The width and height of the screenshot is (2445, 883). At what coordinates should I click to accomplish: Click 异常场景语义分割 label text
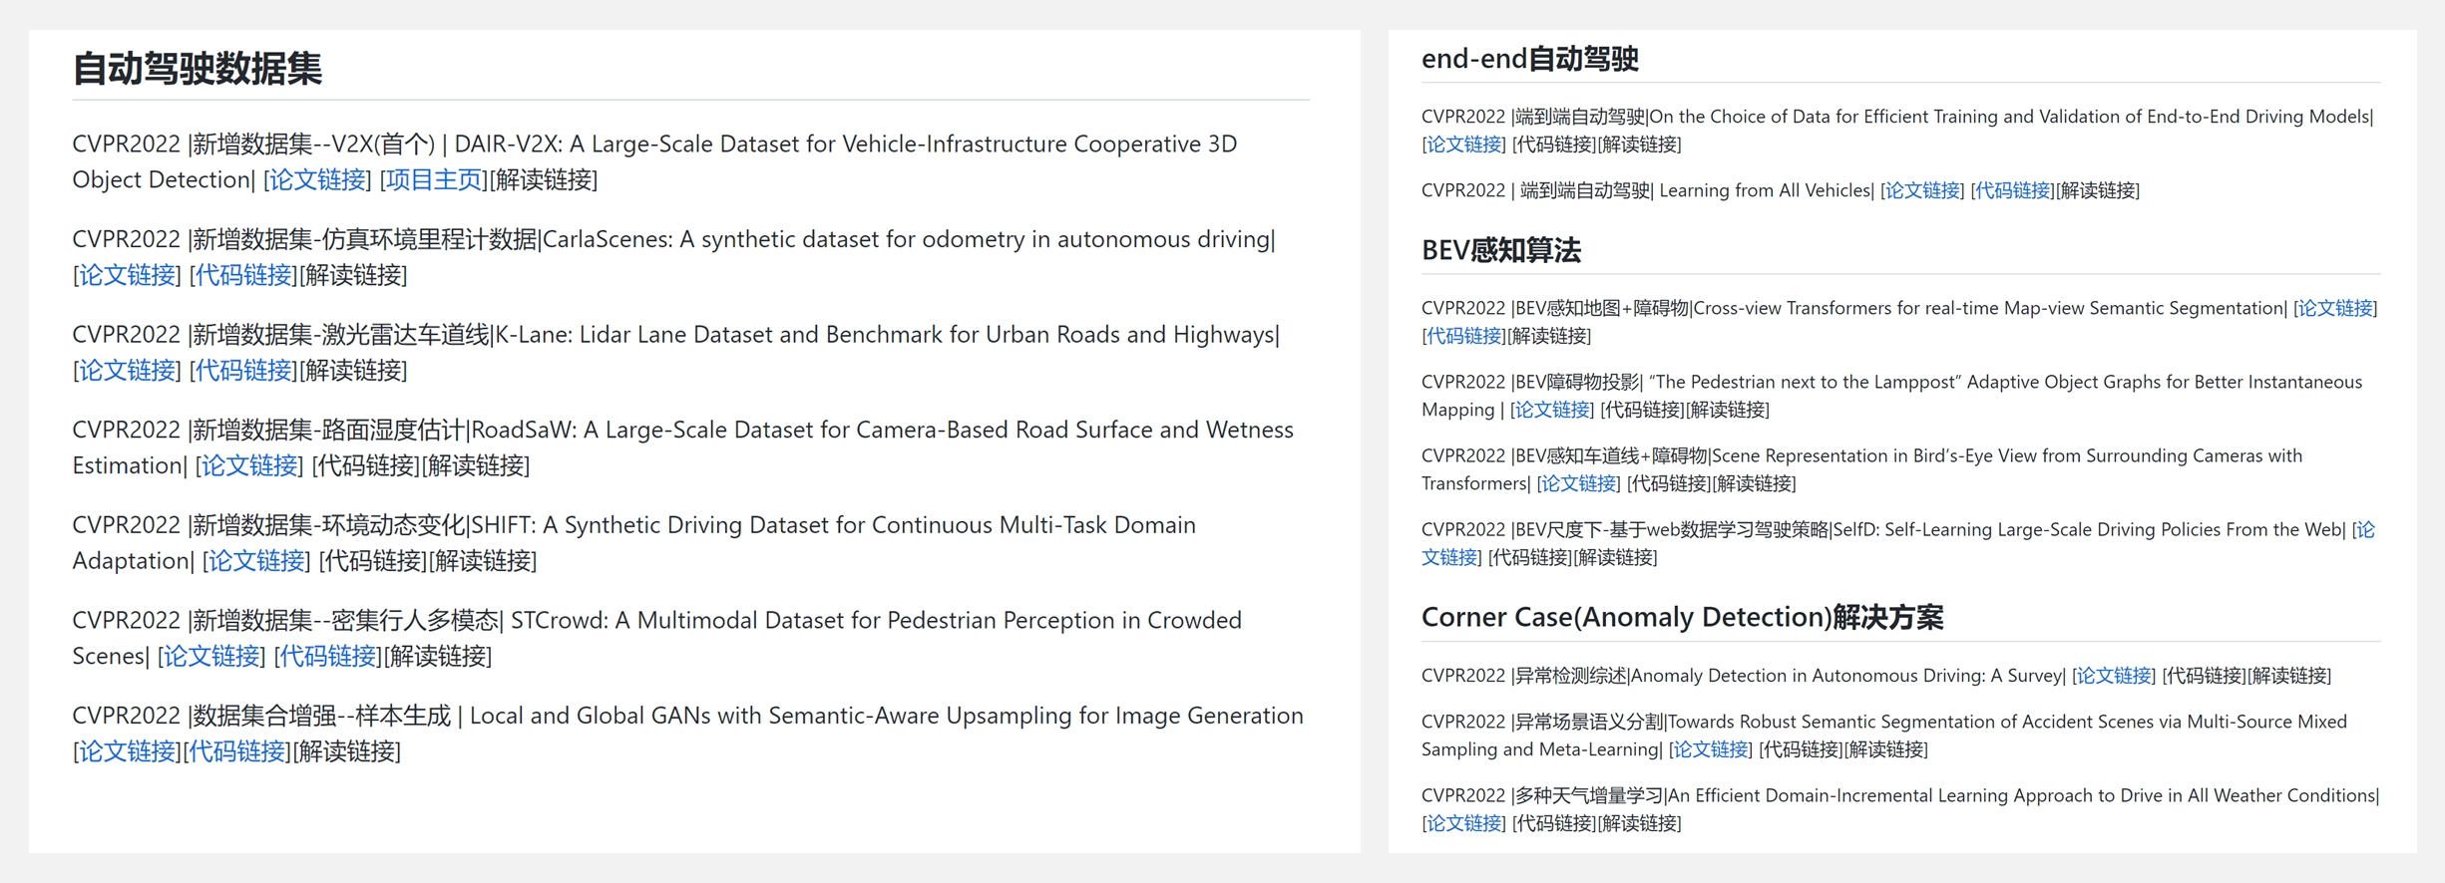pyautogui.click(x=1589, y=722)
